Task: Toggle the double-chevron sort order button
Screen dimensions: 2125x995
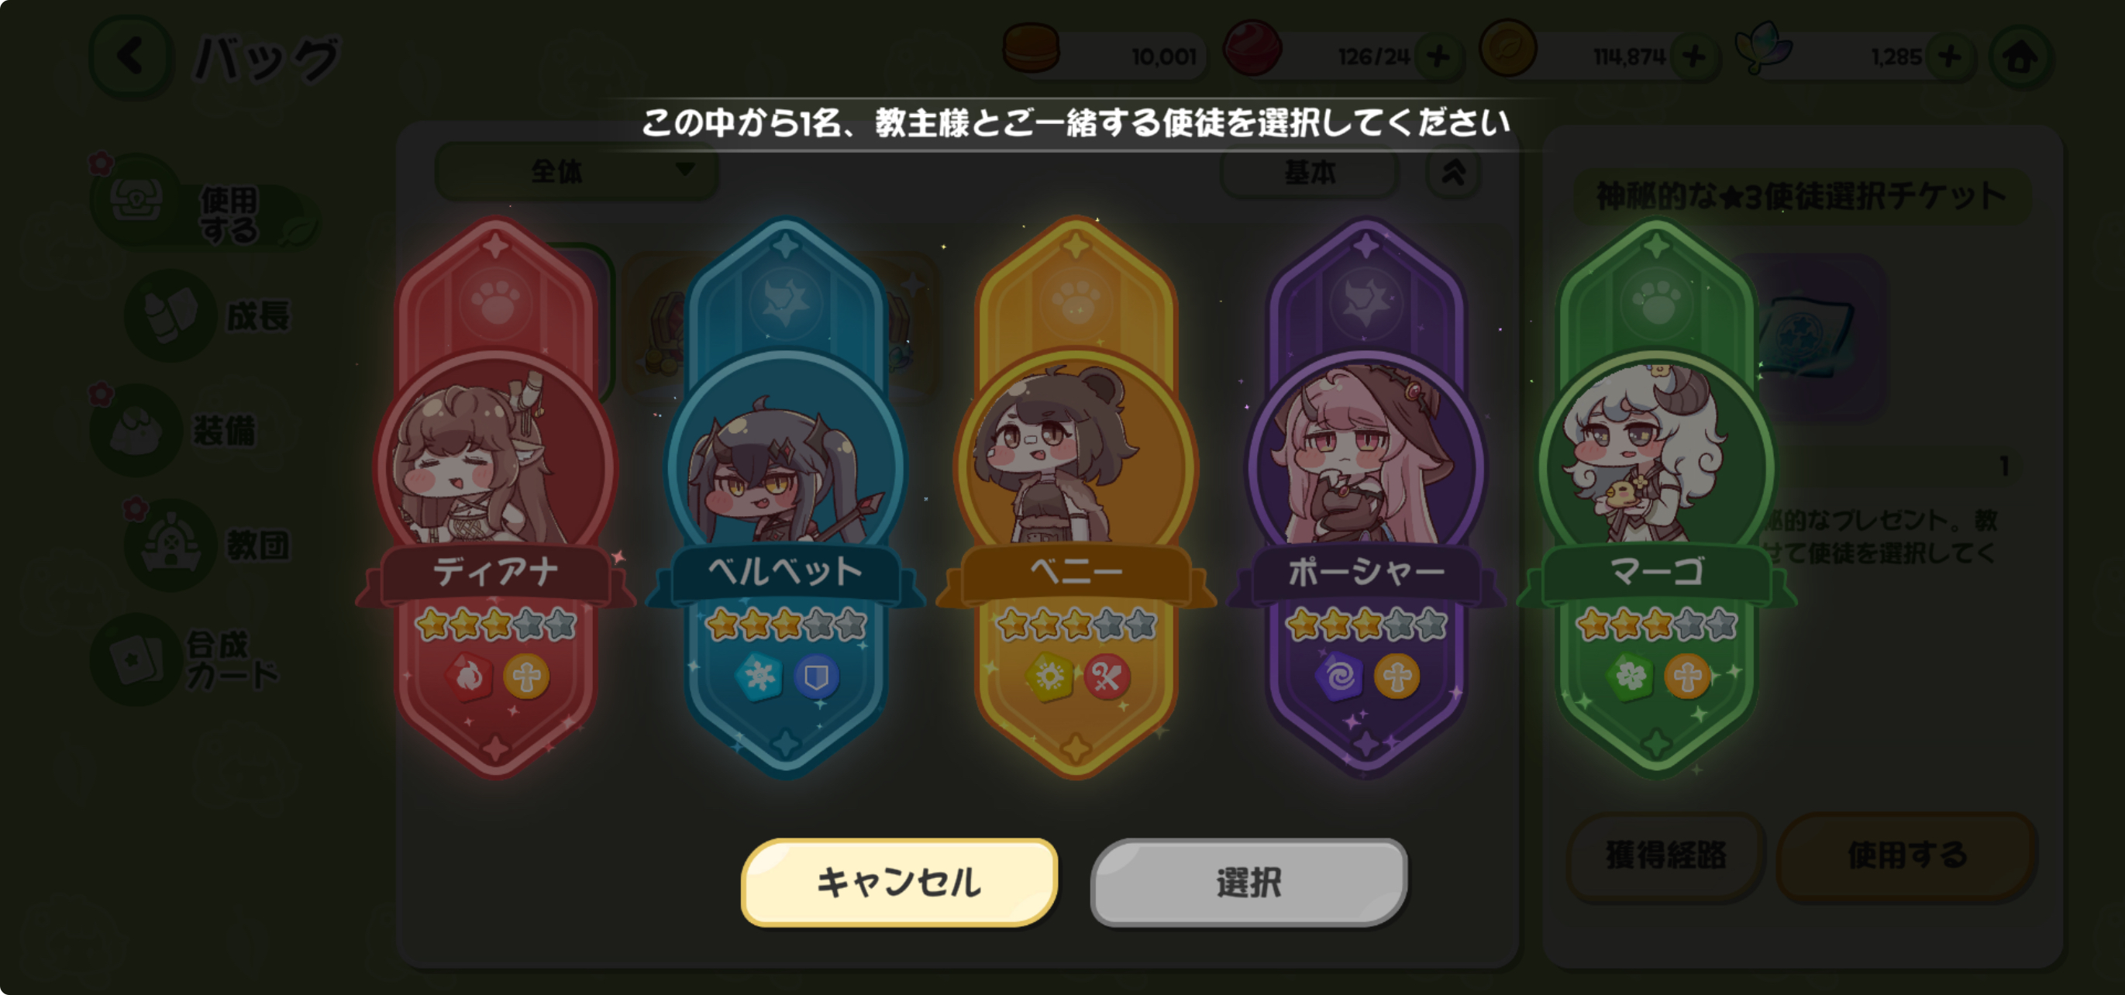Action: pos(1454,171)
